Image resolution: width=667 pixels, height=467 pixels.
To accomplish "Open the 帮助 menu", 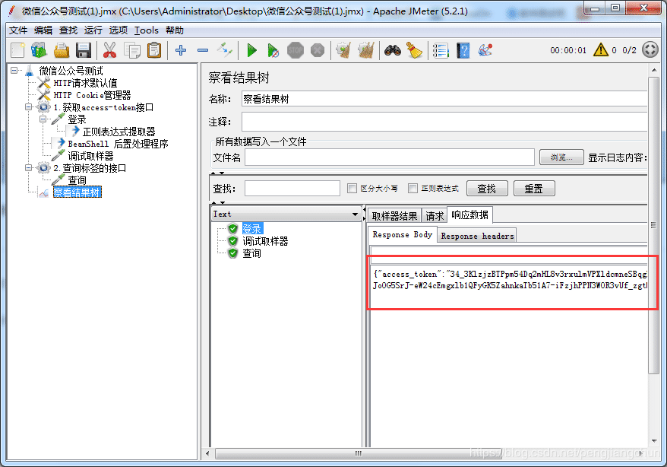I will tap(175, 30).
